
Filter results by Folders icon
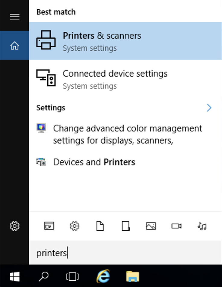point(126,226)
